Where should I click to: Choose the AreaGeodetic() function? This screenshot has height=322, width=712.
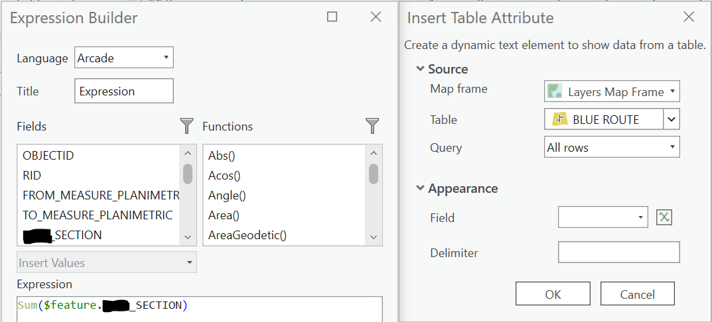[248, 235]
